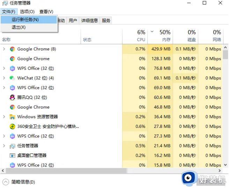Click the 21.4 MB memory cell
229x188 pixels.
[160, 146]
